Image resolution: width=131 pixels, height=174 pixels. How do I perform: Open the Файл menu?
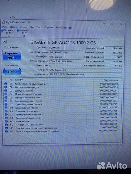pos(5,27)
